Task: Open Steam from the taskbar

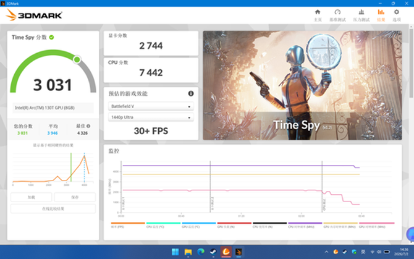Action: [x=213, y=252]
